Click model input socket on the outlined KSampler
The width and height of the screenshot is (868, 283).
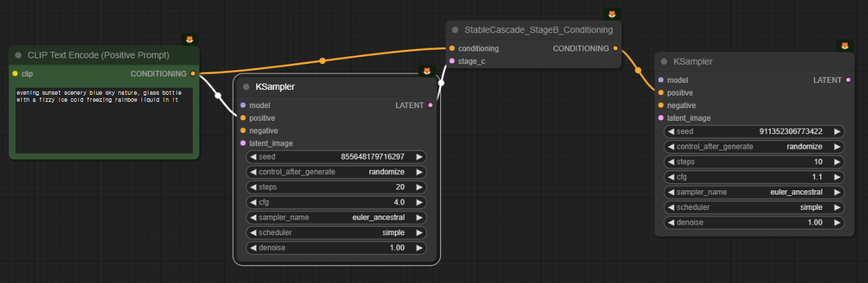243,105
